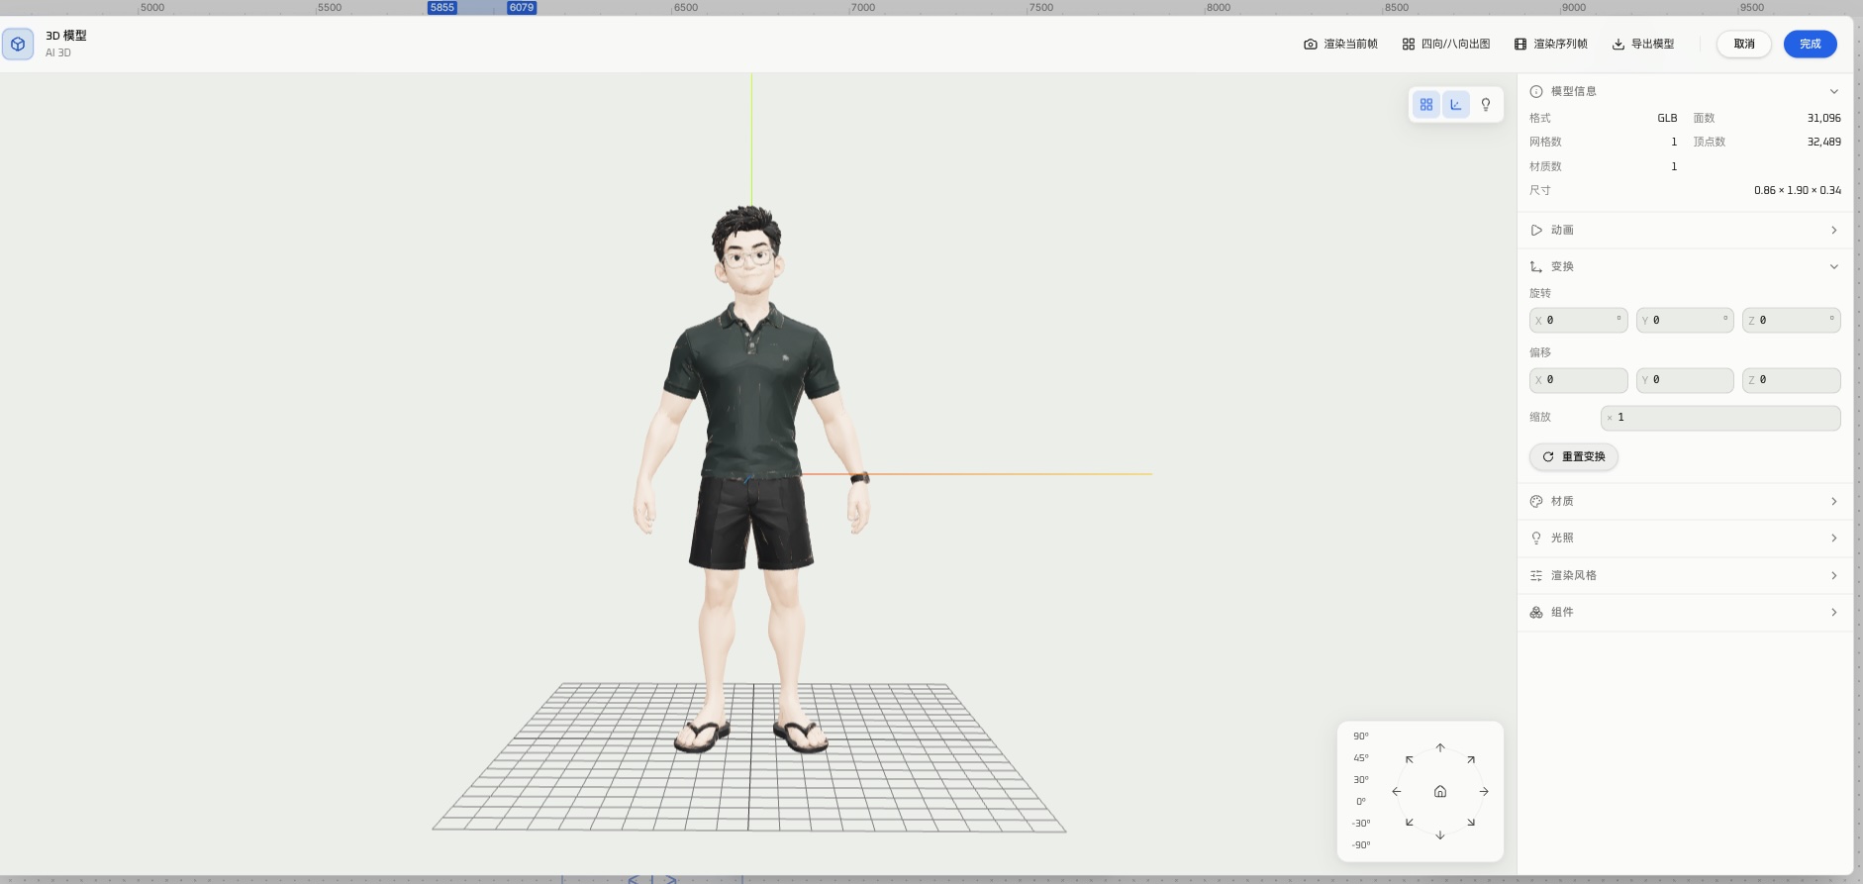Click the rotation Z input field
Viewport: 1863px width, 884px height.
click(1792, 320)
